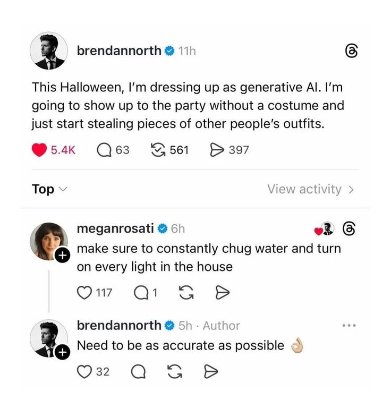
Task: Open View activity
Action: 310,189
